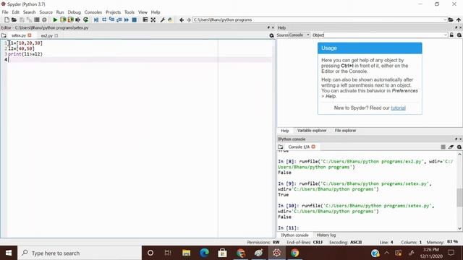Open the Projects menu
The height and width of the screenshot is (260, 463).
(113, 12)
